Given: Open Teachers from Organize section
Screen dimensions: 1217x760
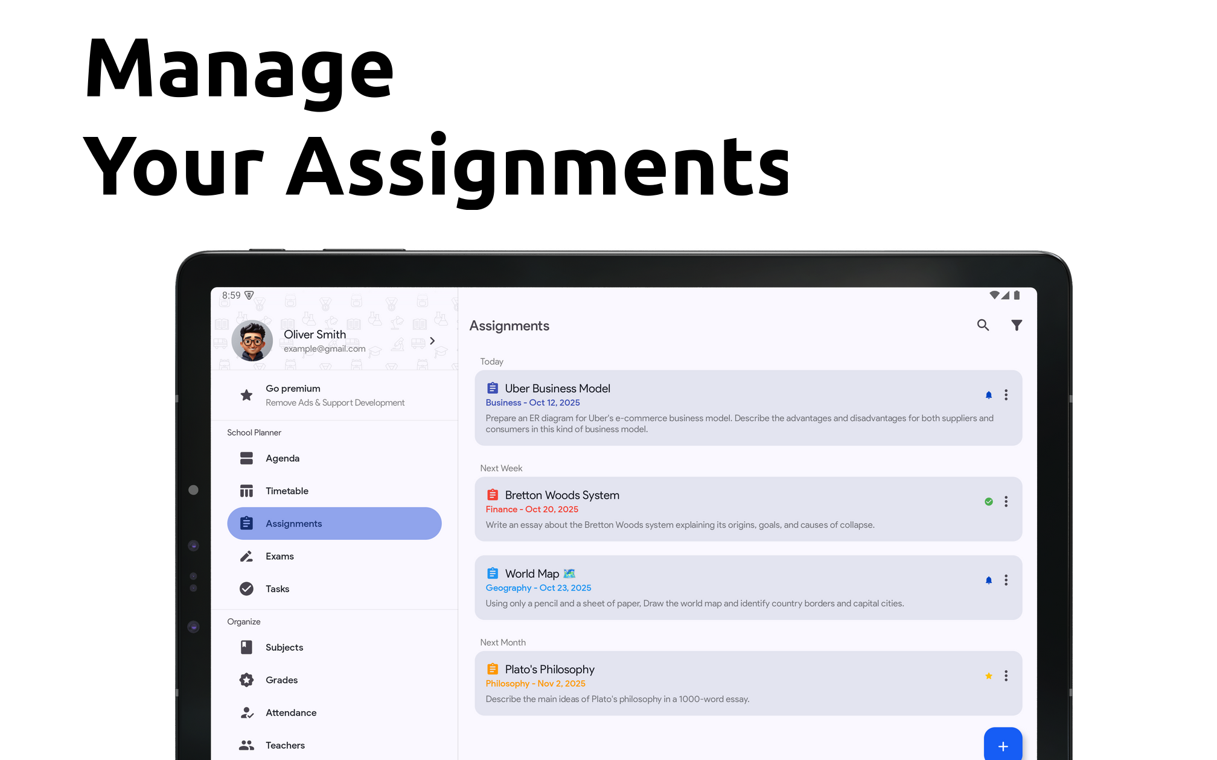Looking at the screenshot, I should click(x=285, y=745).
